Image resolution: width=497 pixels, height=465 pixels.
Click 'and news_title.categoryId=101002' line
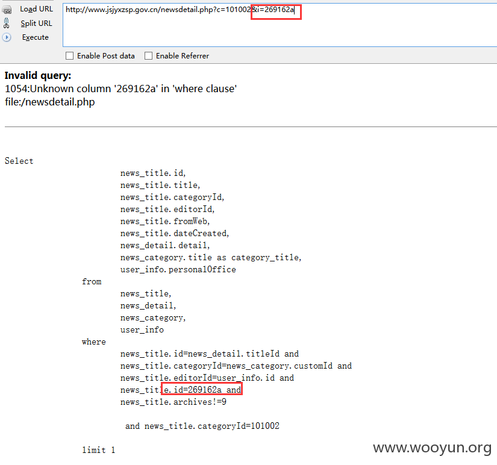202,426
